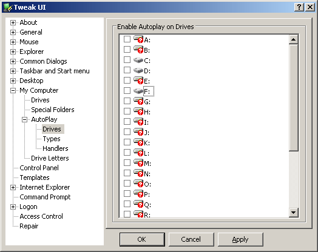Select the N: drive label

[147, 174]
